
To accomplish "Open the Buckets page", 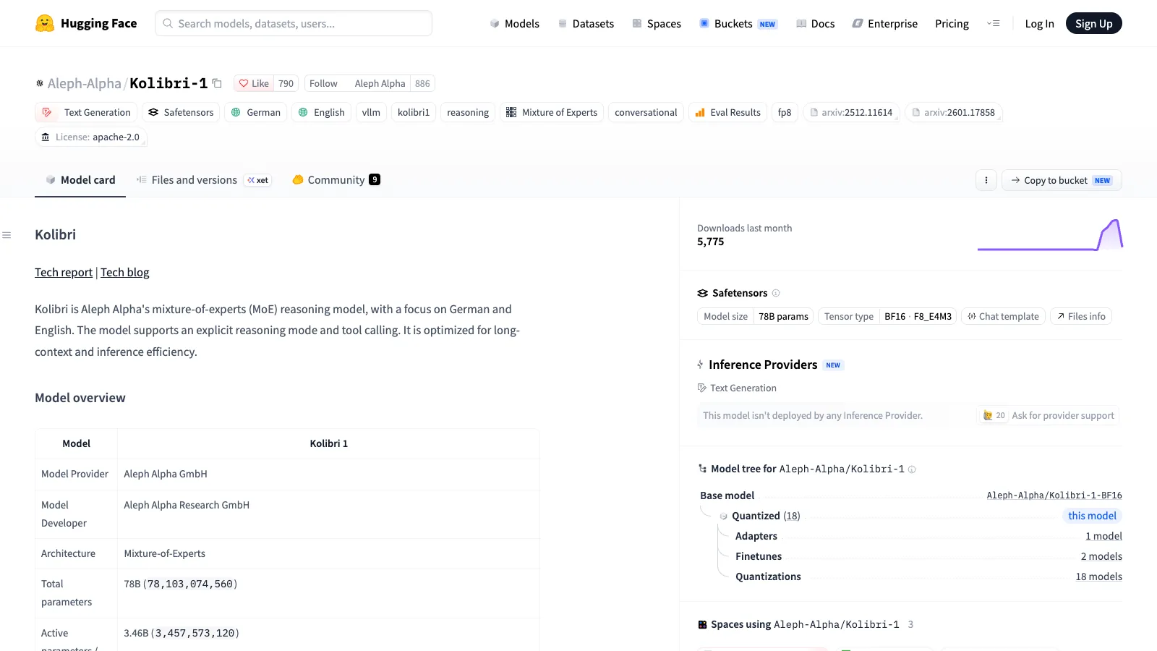I will (738, 23).
